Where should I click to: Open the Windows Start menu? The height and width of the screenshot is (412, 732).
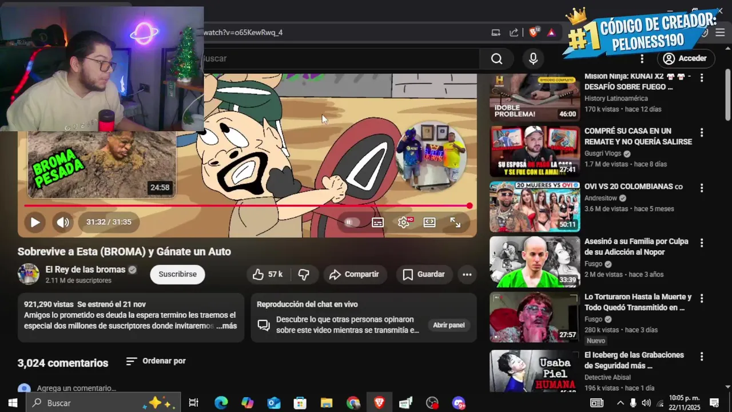13,403
